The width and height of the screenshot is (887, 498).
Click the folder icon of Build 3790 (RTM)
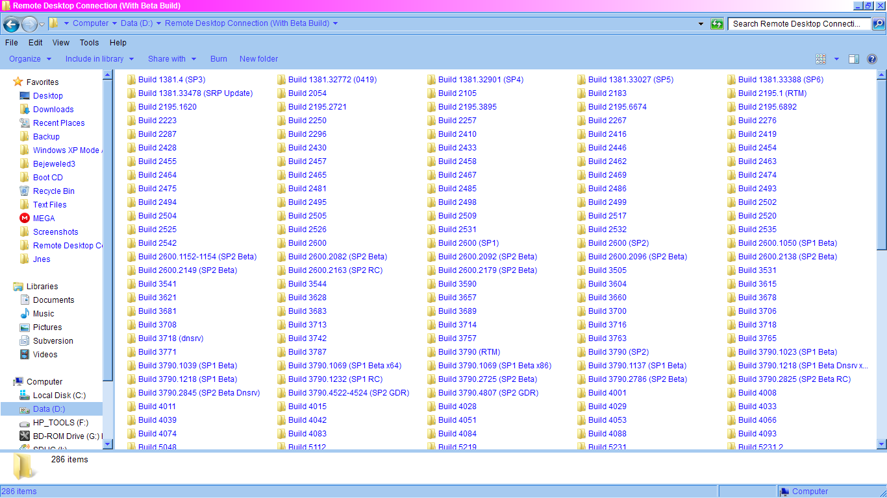coord(432,352)
